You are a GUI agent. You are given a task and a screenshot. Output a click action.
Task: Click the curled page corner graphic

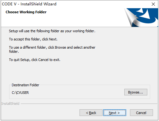131,17
